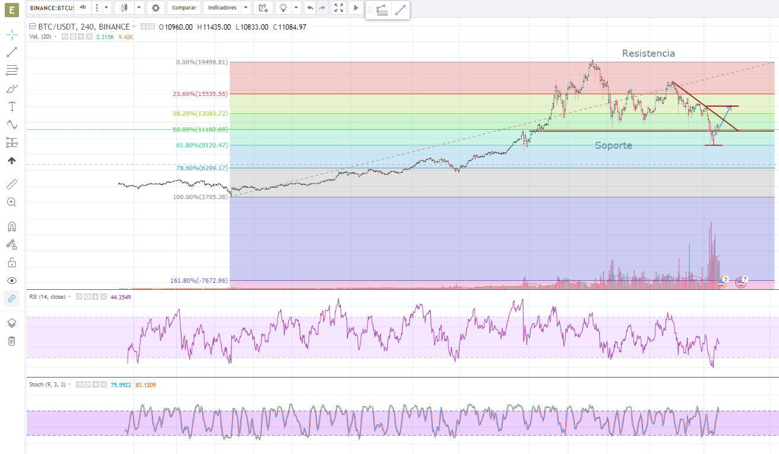
Task: Click the BINANCE:BTCUSDT symbol input field
Action: click(51, 8)
